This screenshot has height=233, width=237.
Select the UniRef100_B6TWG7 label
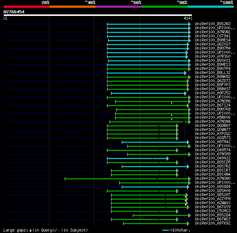point(213,219)
